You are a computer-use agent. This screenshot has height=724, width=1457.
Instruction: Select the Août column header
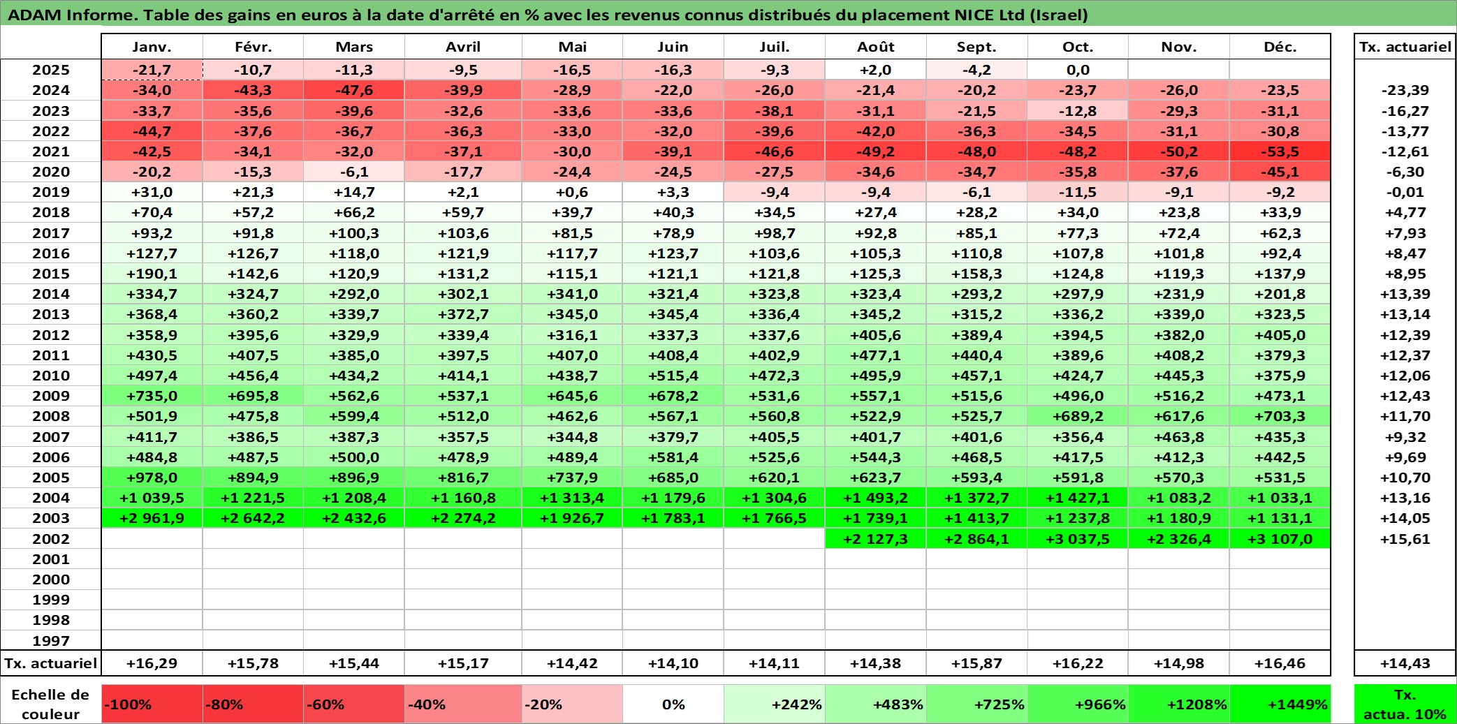(x=876, y=47)
